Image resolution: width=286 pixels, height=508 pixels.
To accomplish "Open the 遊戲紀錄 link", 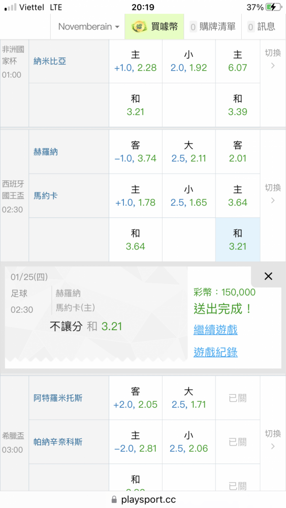I will pyautogui.click(x=215, y=352).
